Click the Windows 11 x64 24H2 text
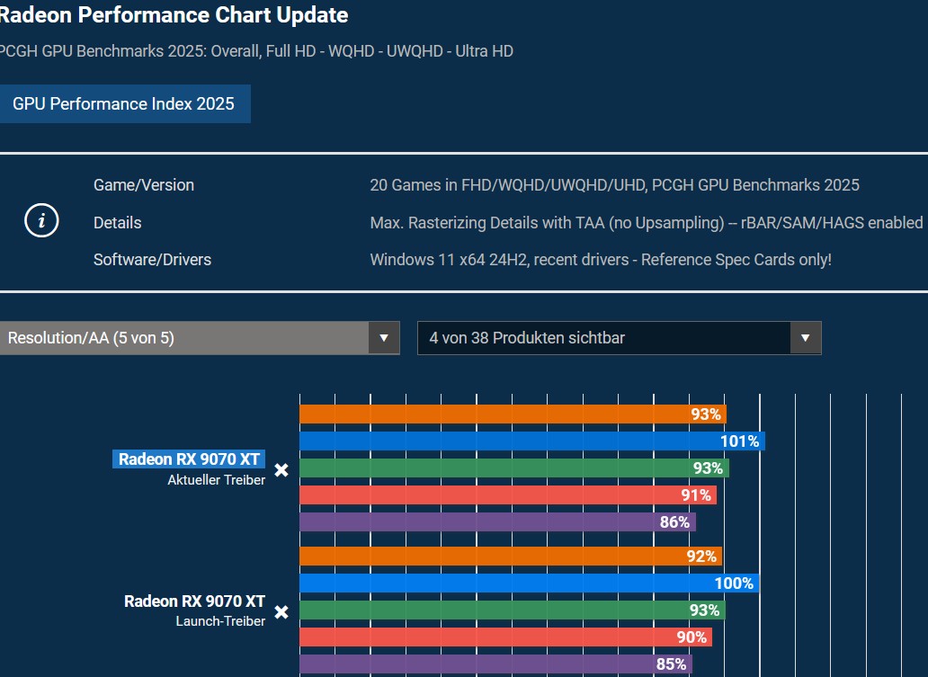 click(601, 259)
